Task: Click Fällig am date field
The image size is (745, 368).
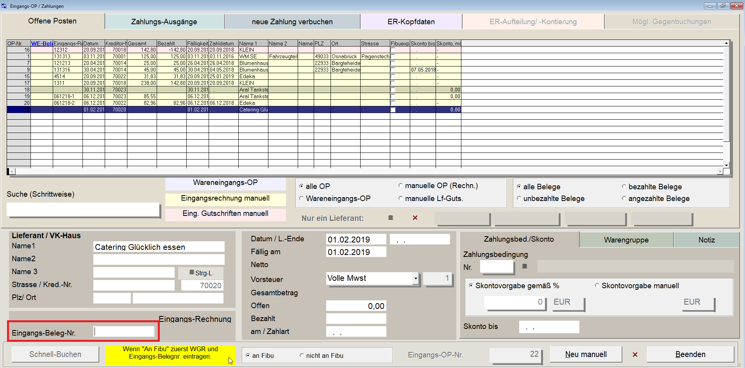Action: tap(356, 252)
